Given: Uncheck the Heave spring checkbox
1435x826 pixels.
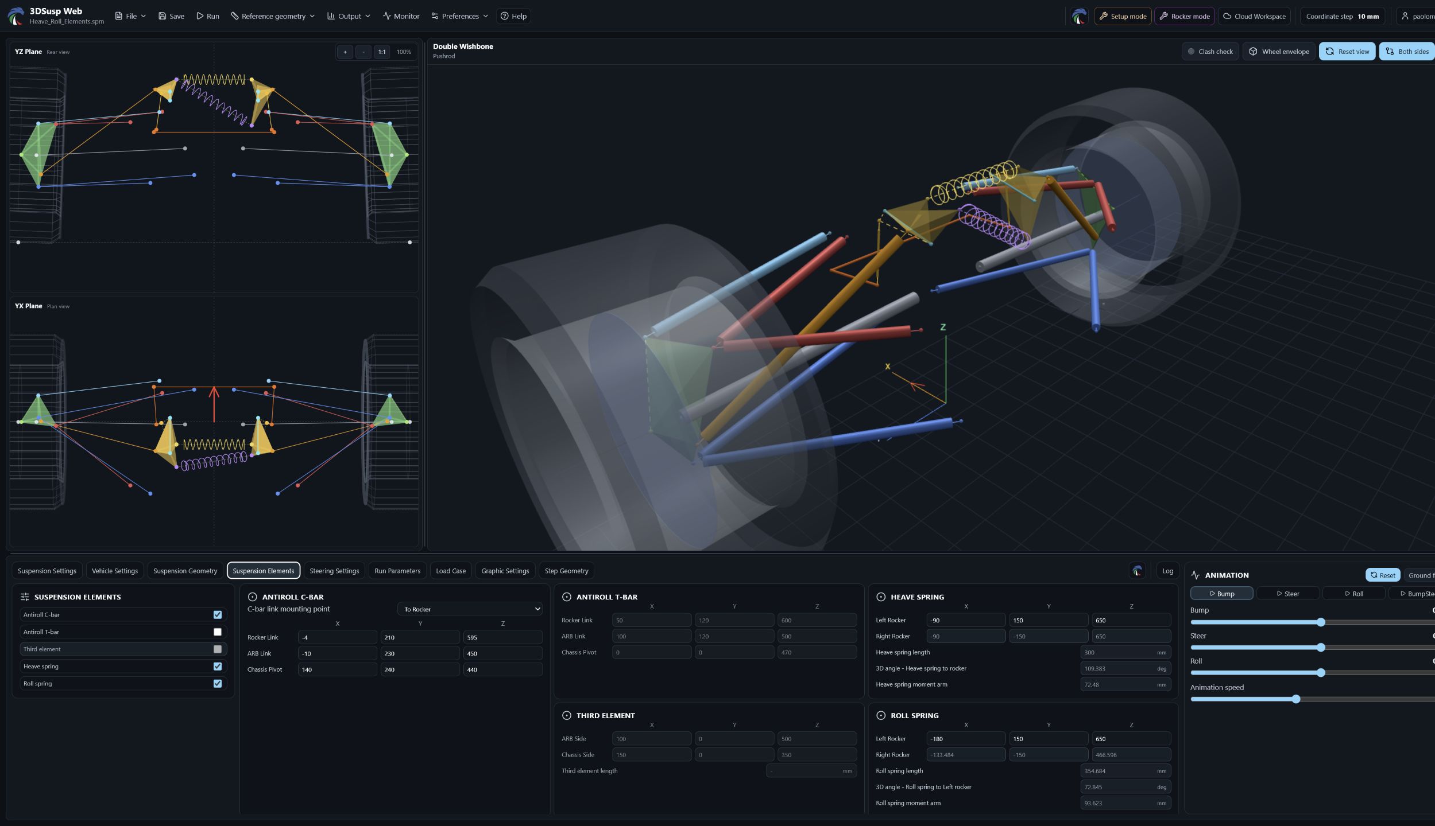Looking at the screenshot, I should 218,667.
